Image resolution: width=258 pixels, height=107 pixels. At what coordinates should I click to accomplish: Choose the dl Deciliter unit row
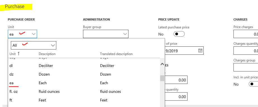pyautogui.click(x=84, y=66)
